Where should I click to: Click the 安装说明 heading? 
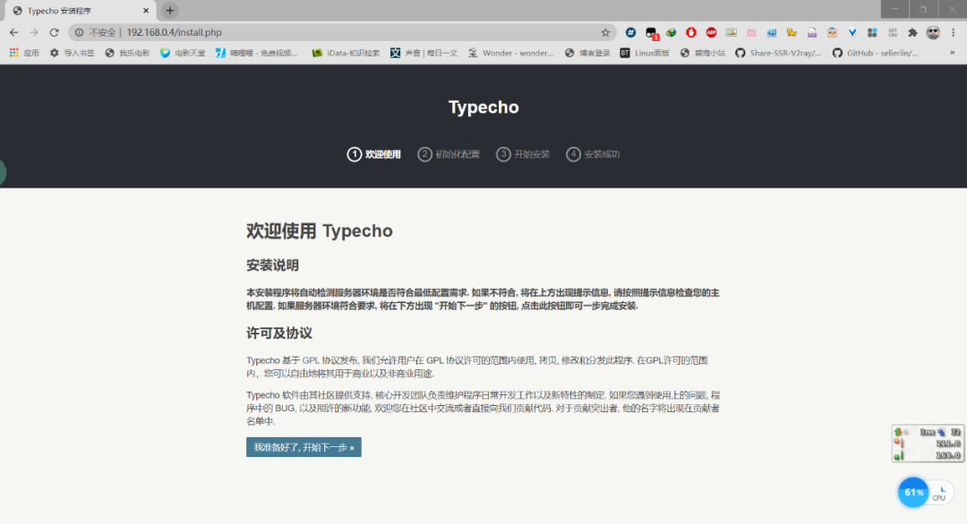coord(272,266)
